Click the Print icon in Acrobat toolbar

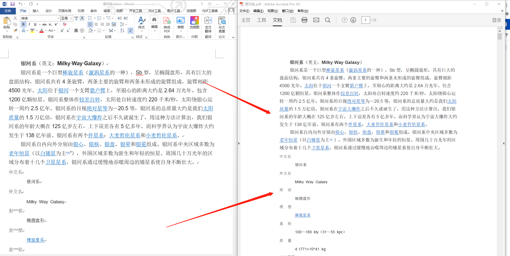[x=304, y=20]
